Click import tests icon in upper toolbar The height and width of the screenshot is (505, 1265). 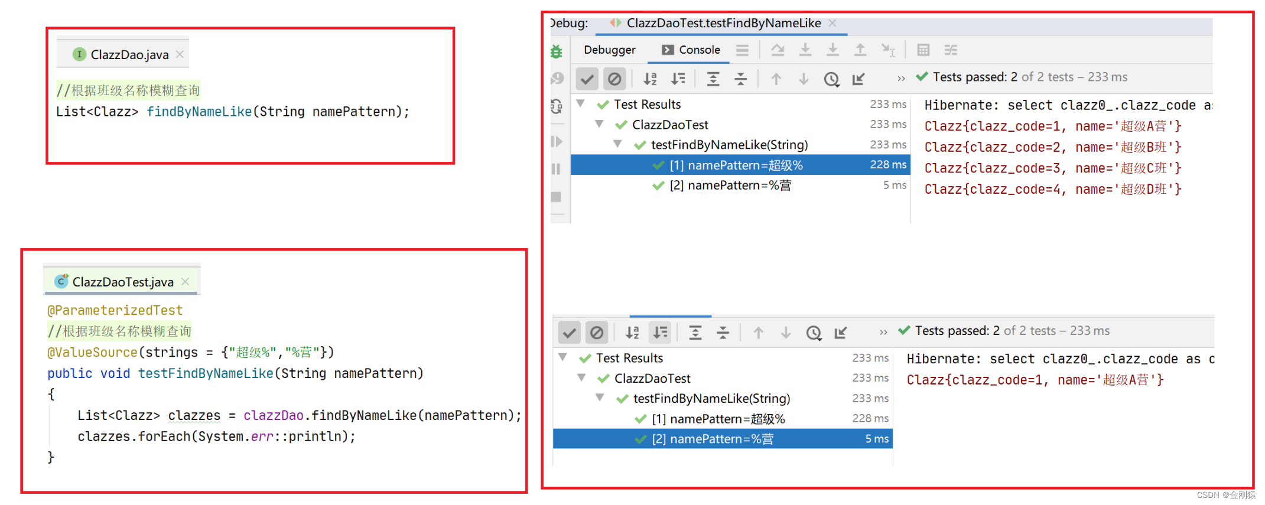[x=858, y=79]
